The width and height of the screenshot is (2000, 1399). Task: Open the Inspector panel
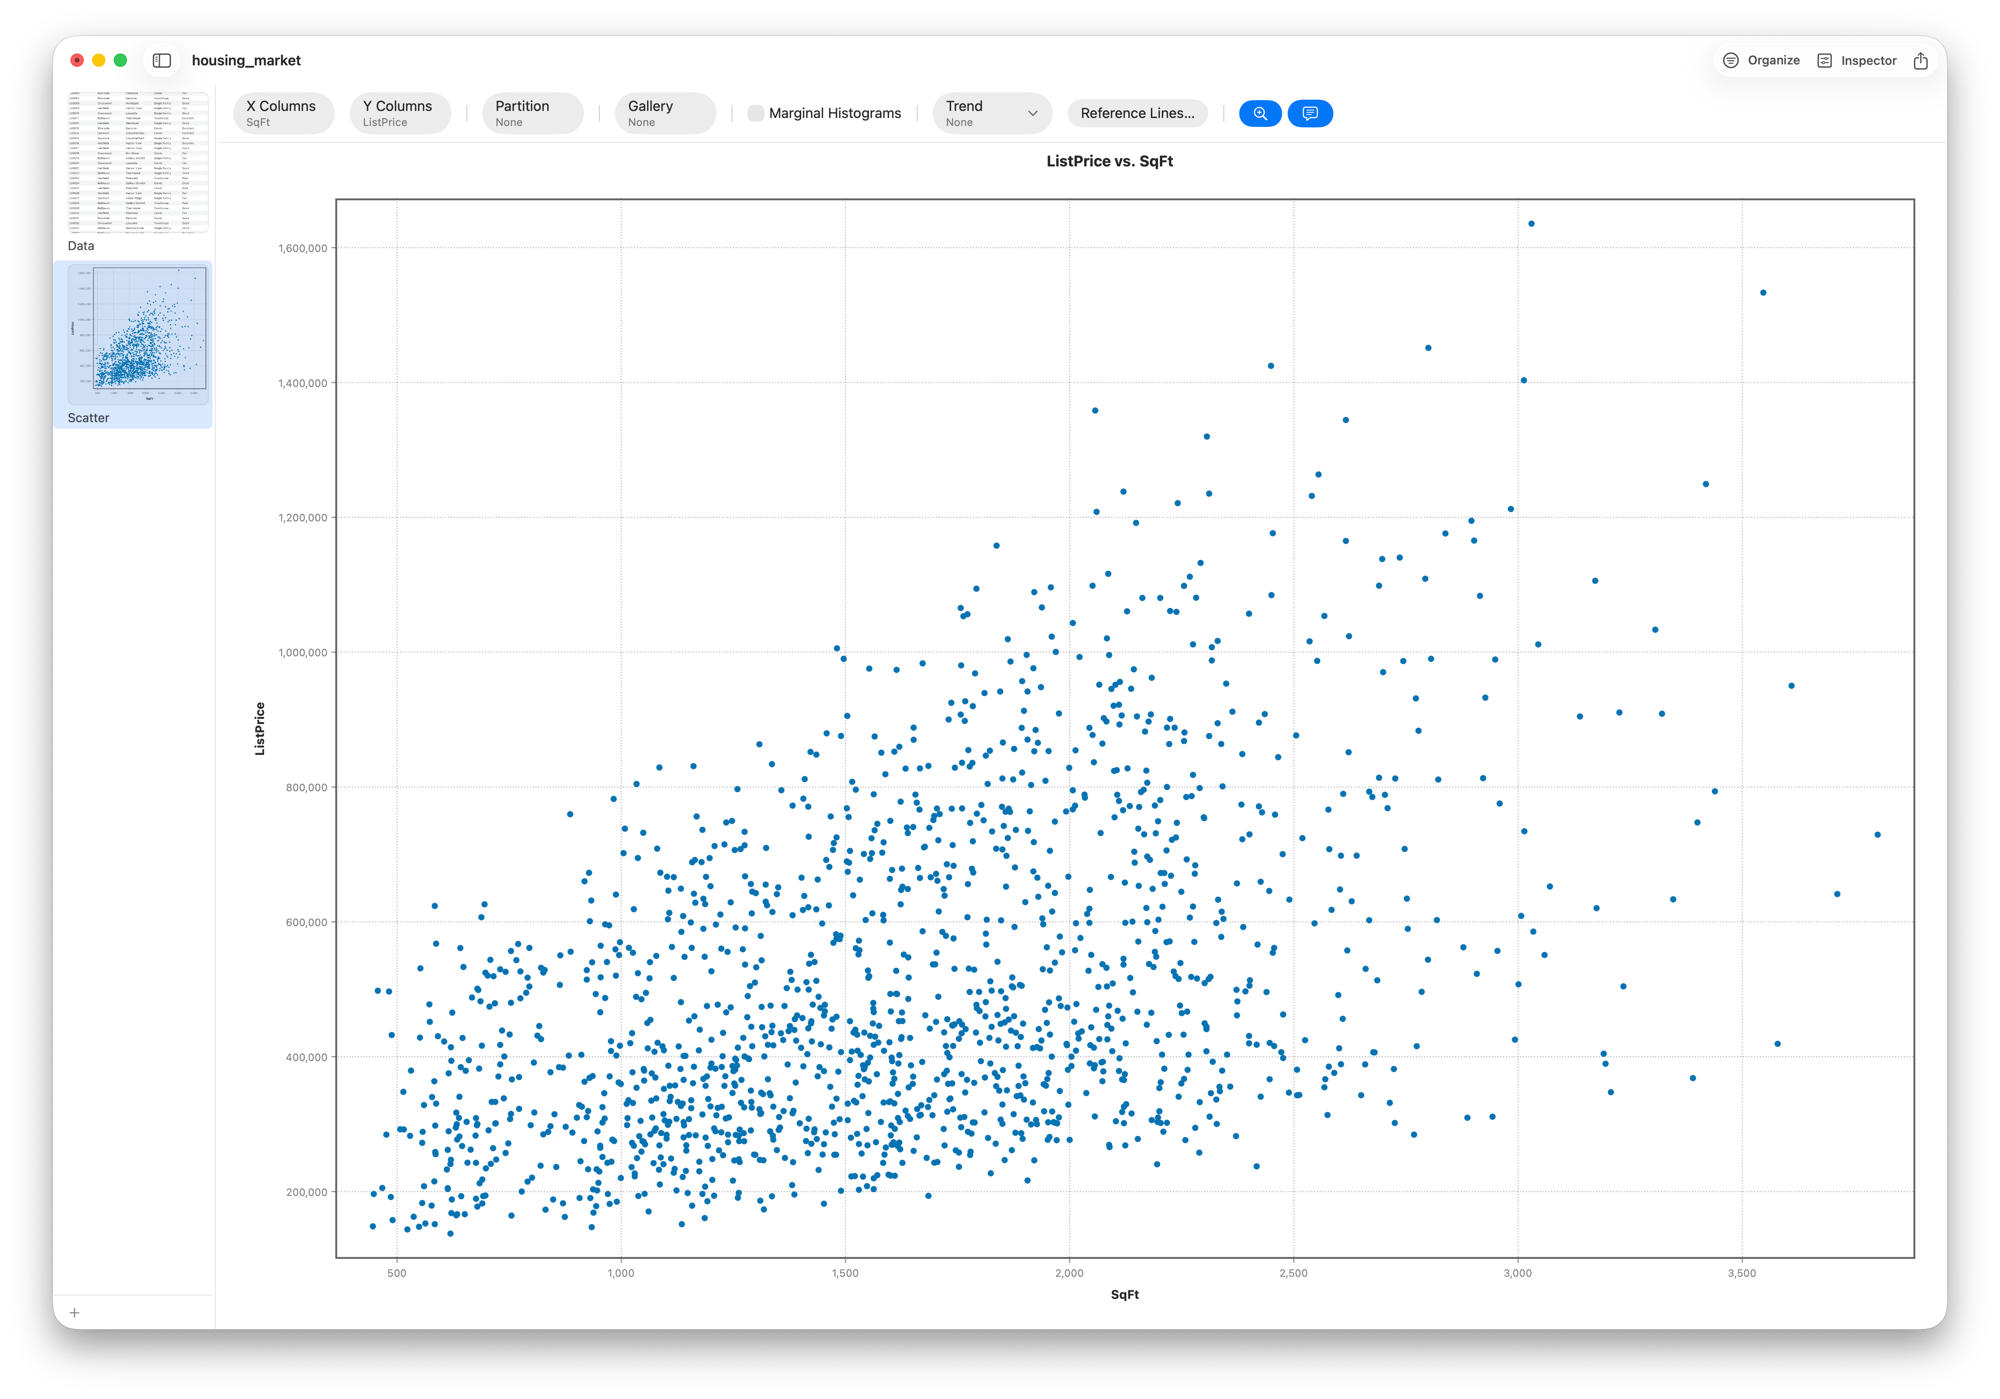[x=1857, y=60]
